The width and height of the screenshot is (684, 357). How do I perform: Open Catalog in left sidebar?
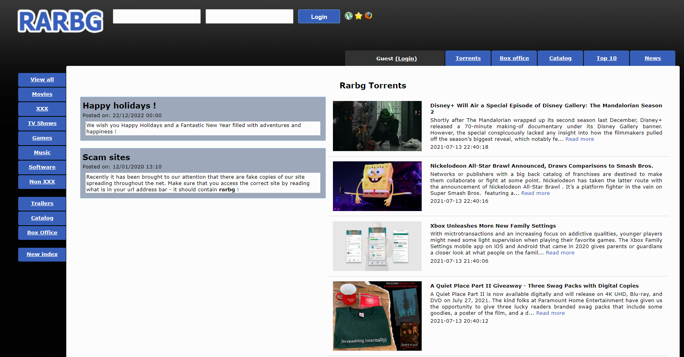(x=42, y=218)
